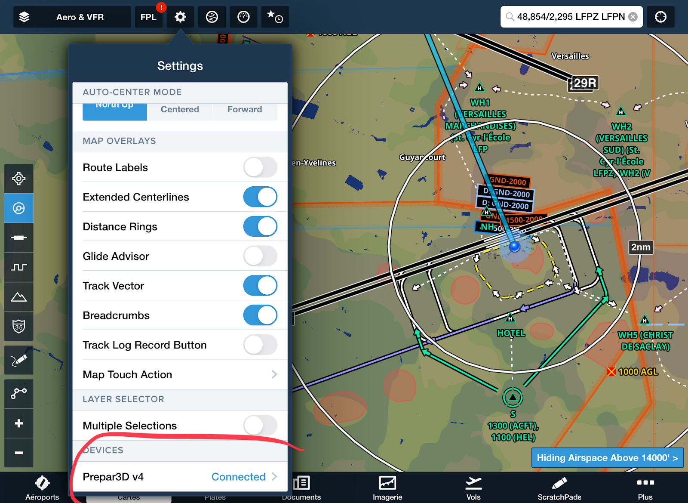
Task: Open the instruments gauge icon in top bar
Action: pos(243,17)
